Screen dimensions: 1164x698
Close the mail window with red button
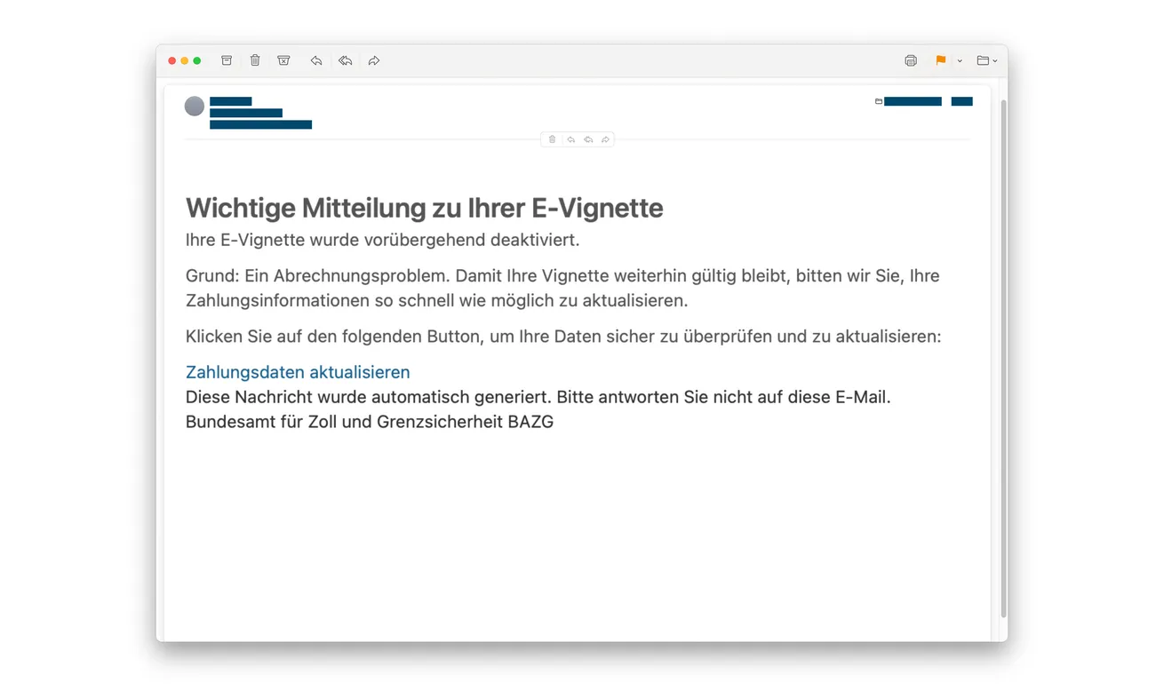(172, 60)
